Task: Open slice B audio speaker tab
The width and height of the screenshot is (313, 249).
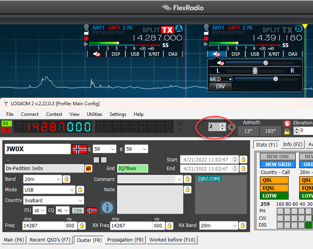Action: coord(217,54)
